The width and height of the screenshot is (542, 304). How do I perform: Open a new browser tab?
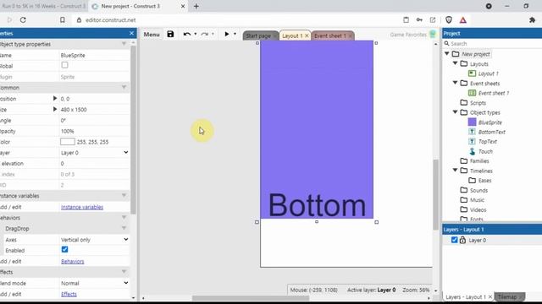pos(196,6)
